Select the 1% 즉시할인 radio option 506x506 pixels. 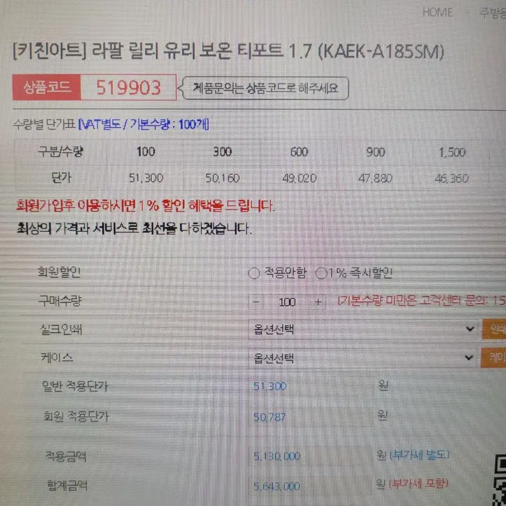(321, 274)
